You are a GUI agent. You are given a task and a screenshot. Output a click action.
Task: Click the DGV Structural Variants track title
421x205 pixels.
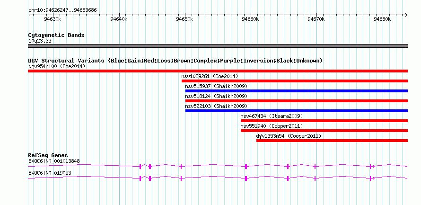tap(175, 61)
